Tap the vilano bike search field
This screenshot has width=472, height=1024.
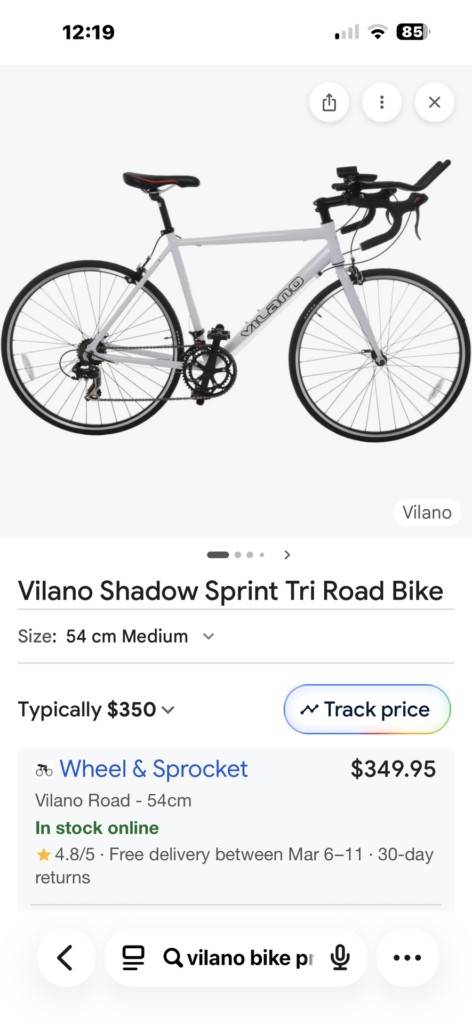250,958
